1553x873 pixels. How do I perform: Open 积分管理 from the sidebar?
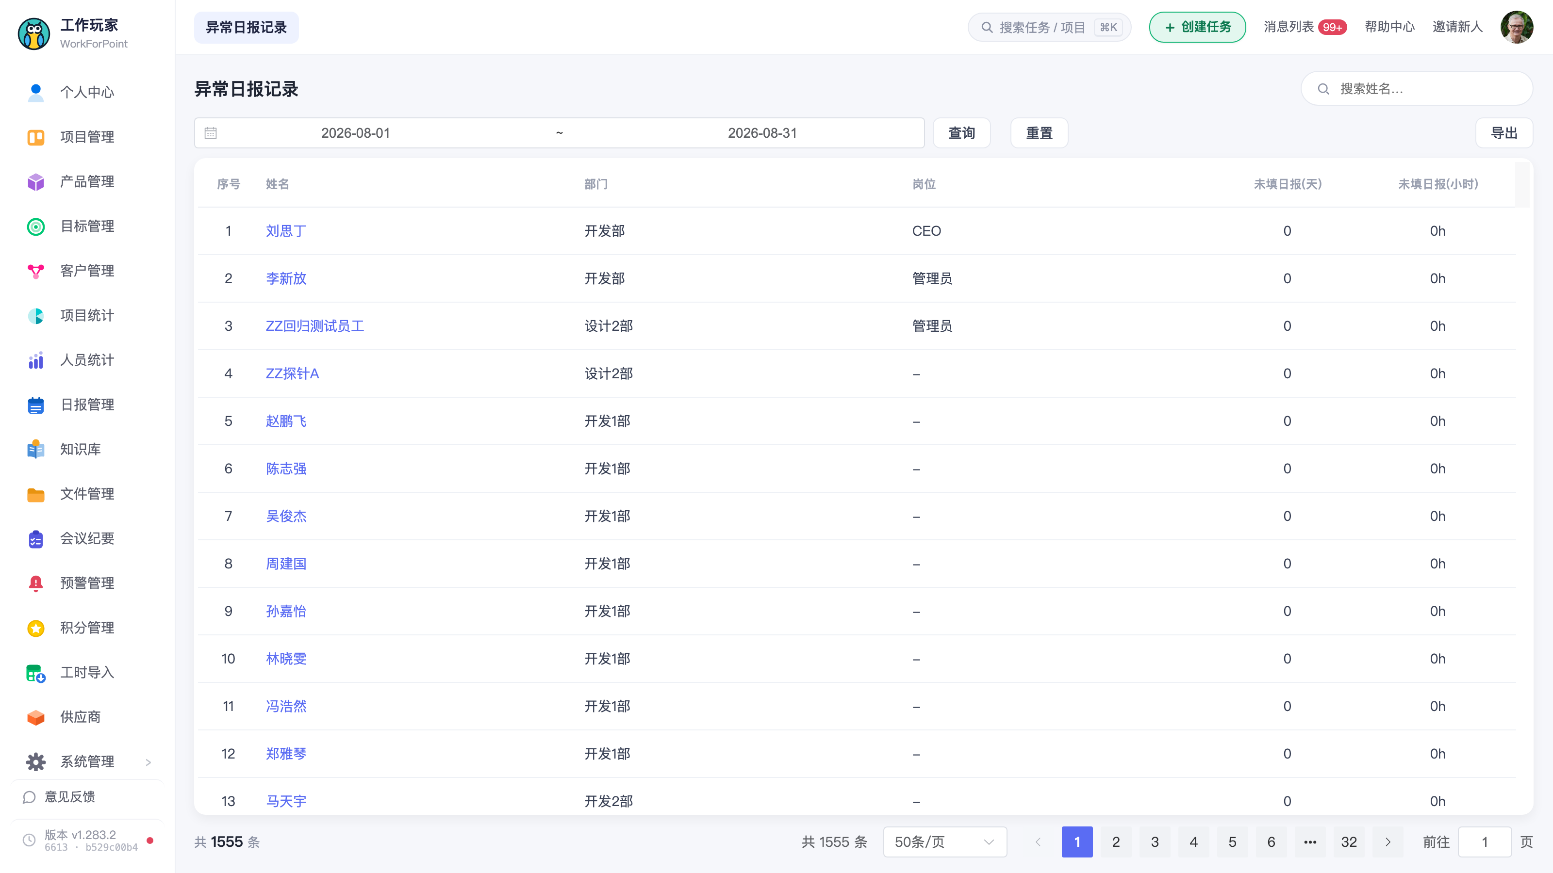(x=87, y=627)
